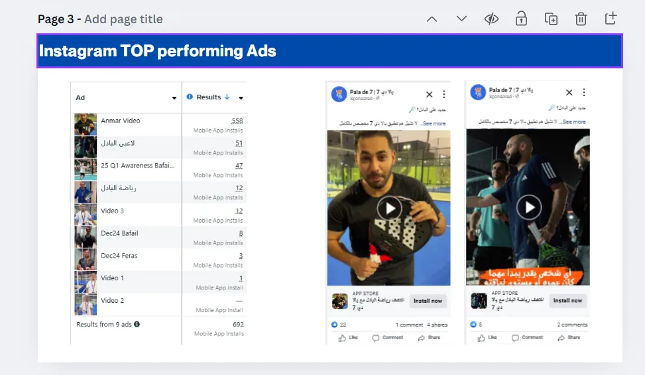
Task: Click 'Install now' on left ad
Action: click(428, 301)
